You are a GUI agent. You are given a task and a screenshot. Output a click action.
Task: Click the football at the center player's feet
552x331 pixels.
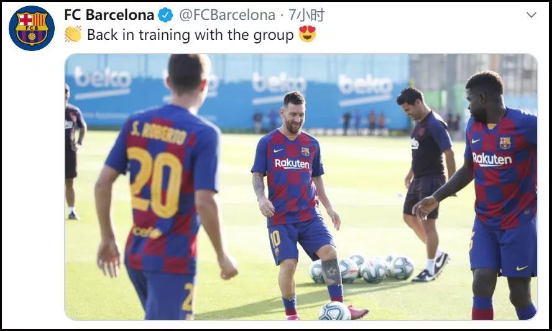[334, 311]
